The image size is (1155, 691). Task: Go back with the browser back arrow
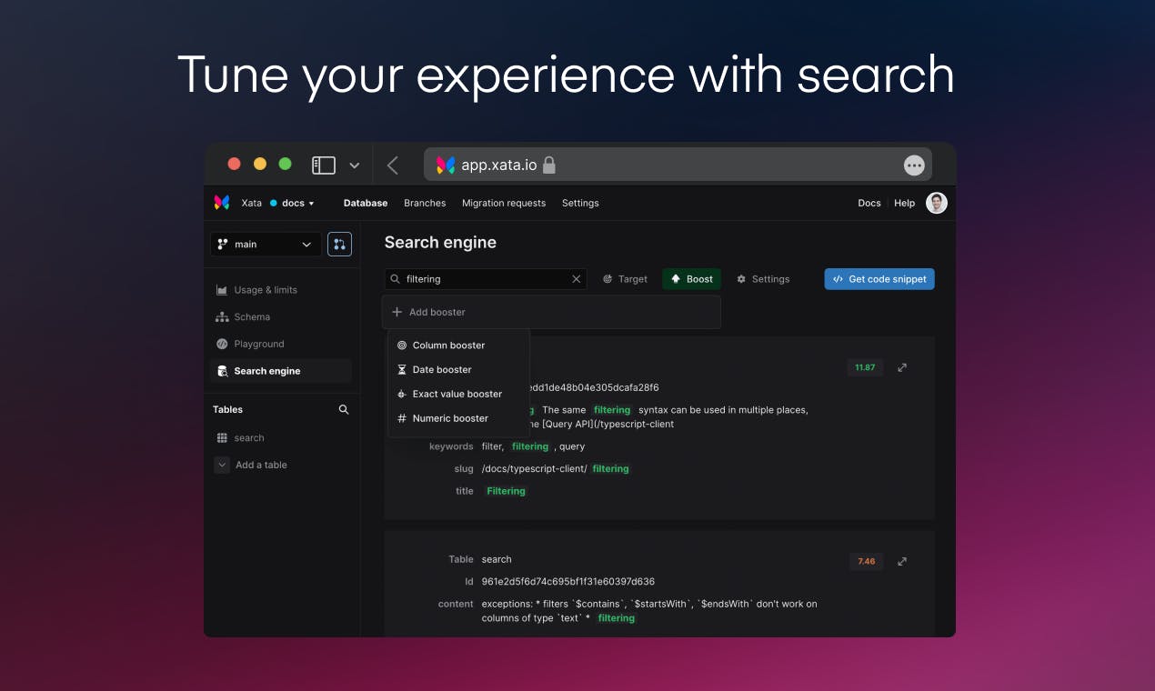(x=393, y=165)
